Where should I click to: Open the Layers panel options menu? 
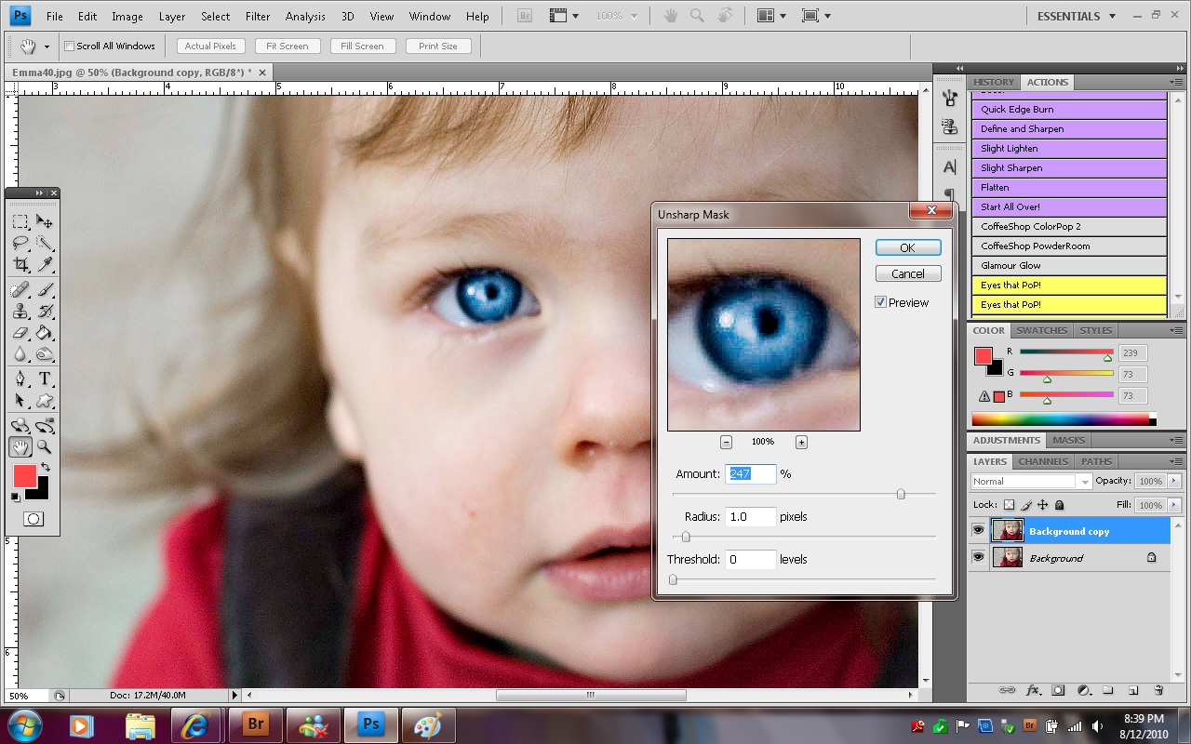pos(1177,461)
